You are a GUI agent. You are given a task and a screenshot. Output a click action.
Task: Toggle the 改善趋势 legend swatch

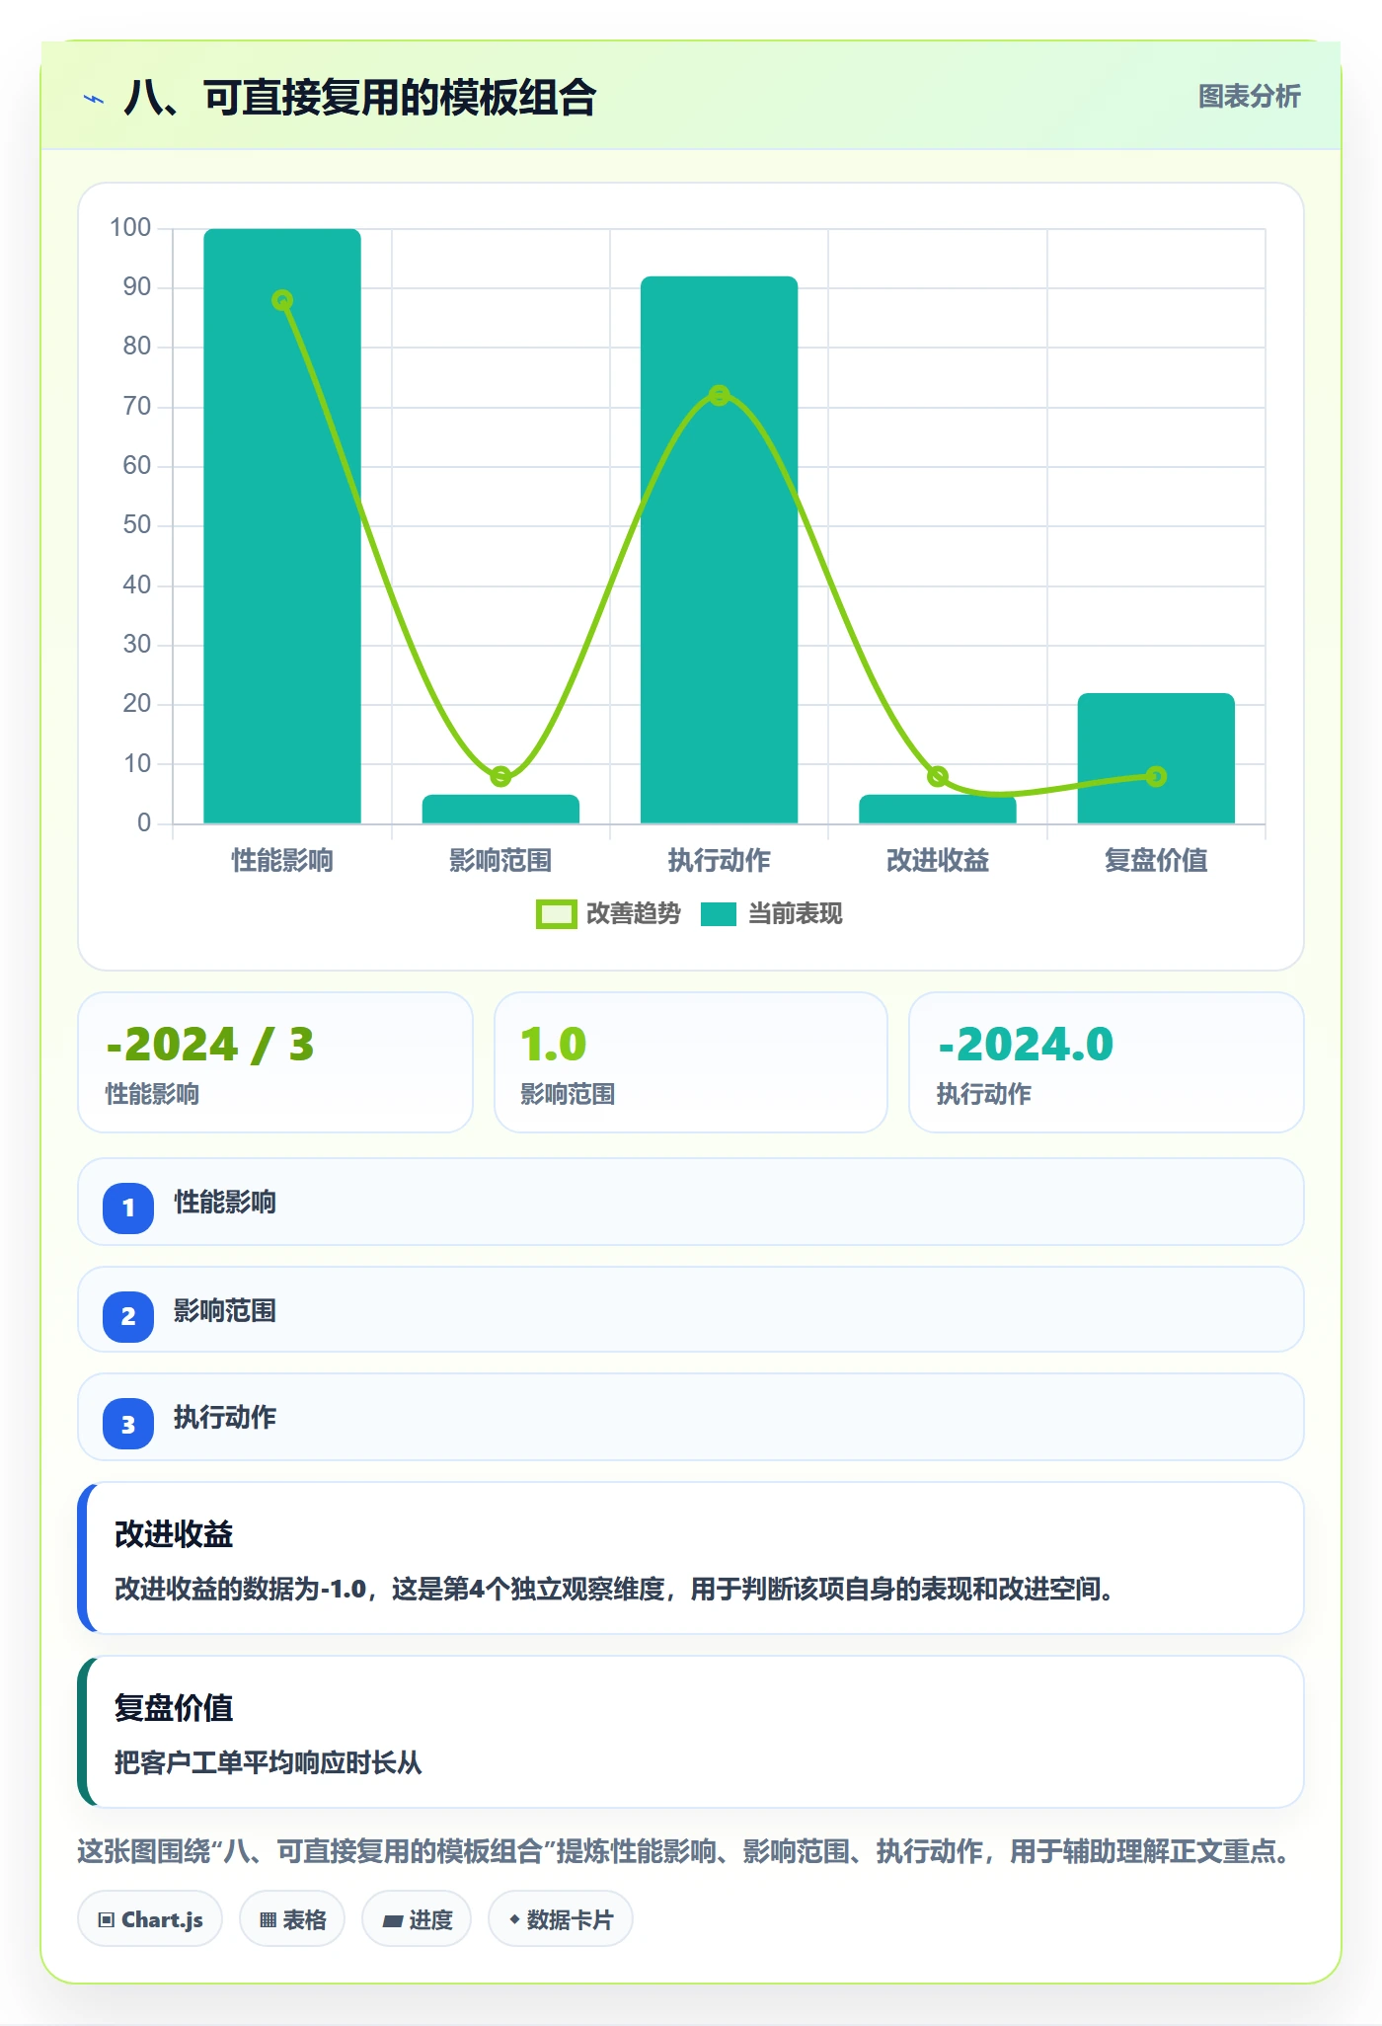556,914
